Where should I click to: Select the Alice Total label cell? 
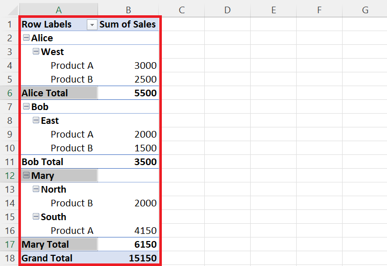[x=59, y=93]
